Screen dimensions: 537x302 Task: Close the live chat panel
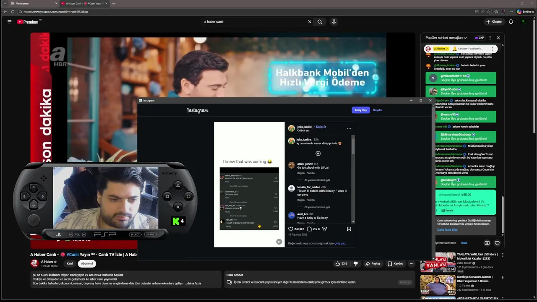pyautogui.click(x=498, y=38)
